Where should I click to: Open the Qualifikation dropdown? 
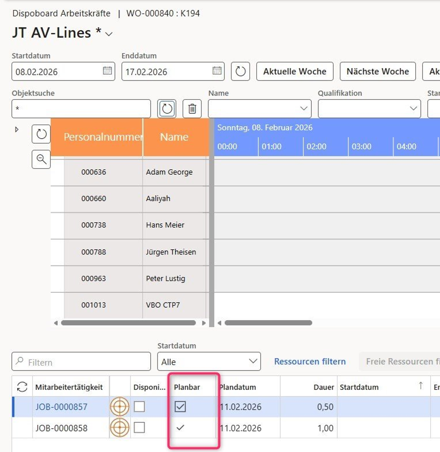pyautogui.click(x=369, y=108)
